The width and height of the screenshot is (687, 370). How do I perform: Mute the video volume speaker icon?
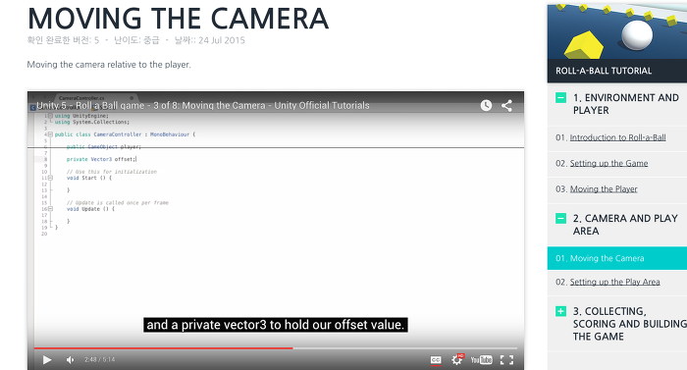tap(70, 360)
